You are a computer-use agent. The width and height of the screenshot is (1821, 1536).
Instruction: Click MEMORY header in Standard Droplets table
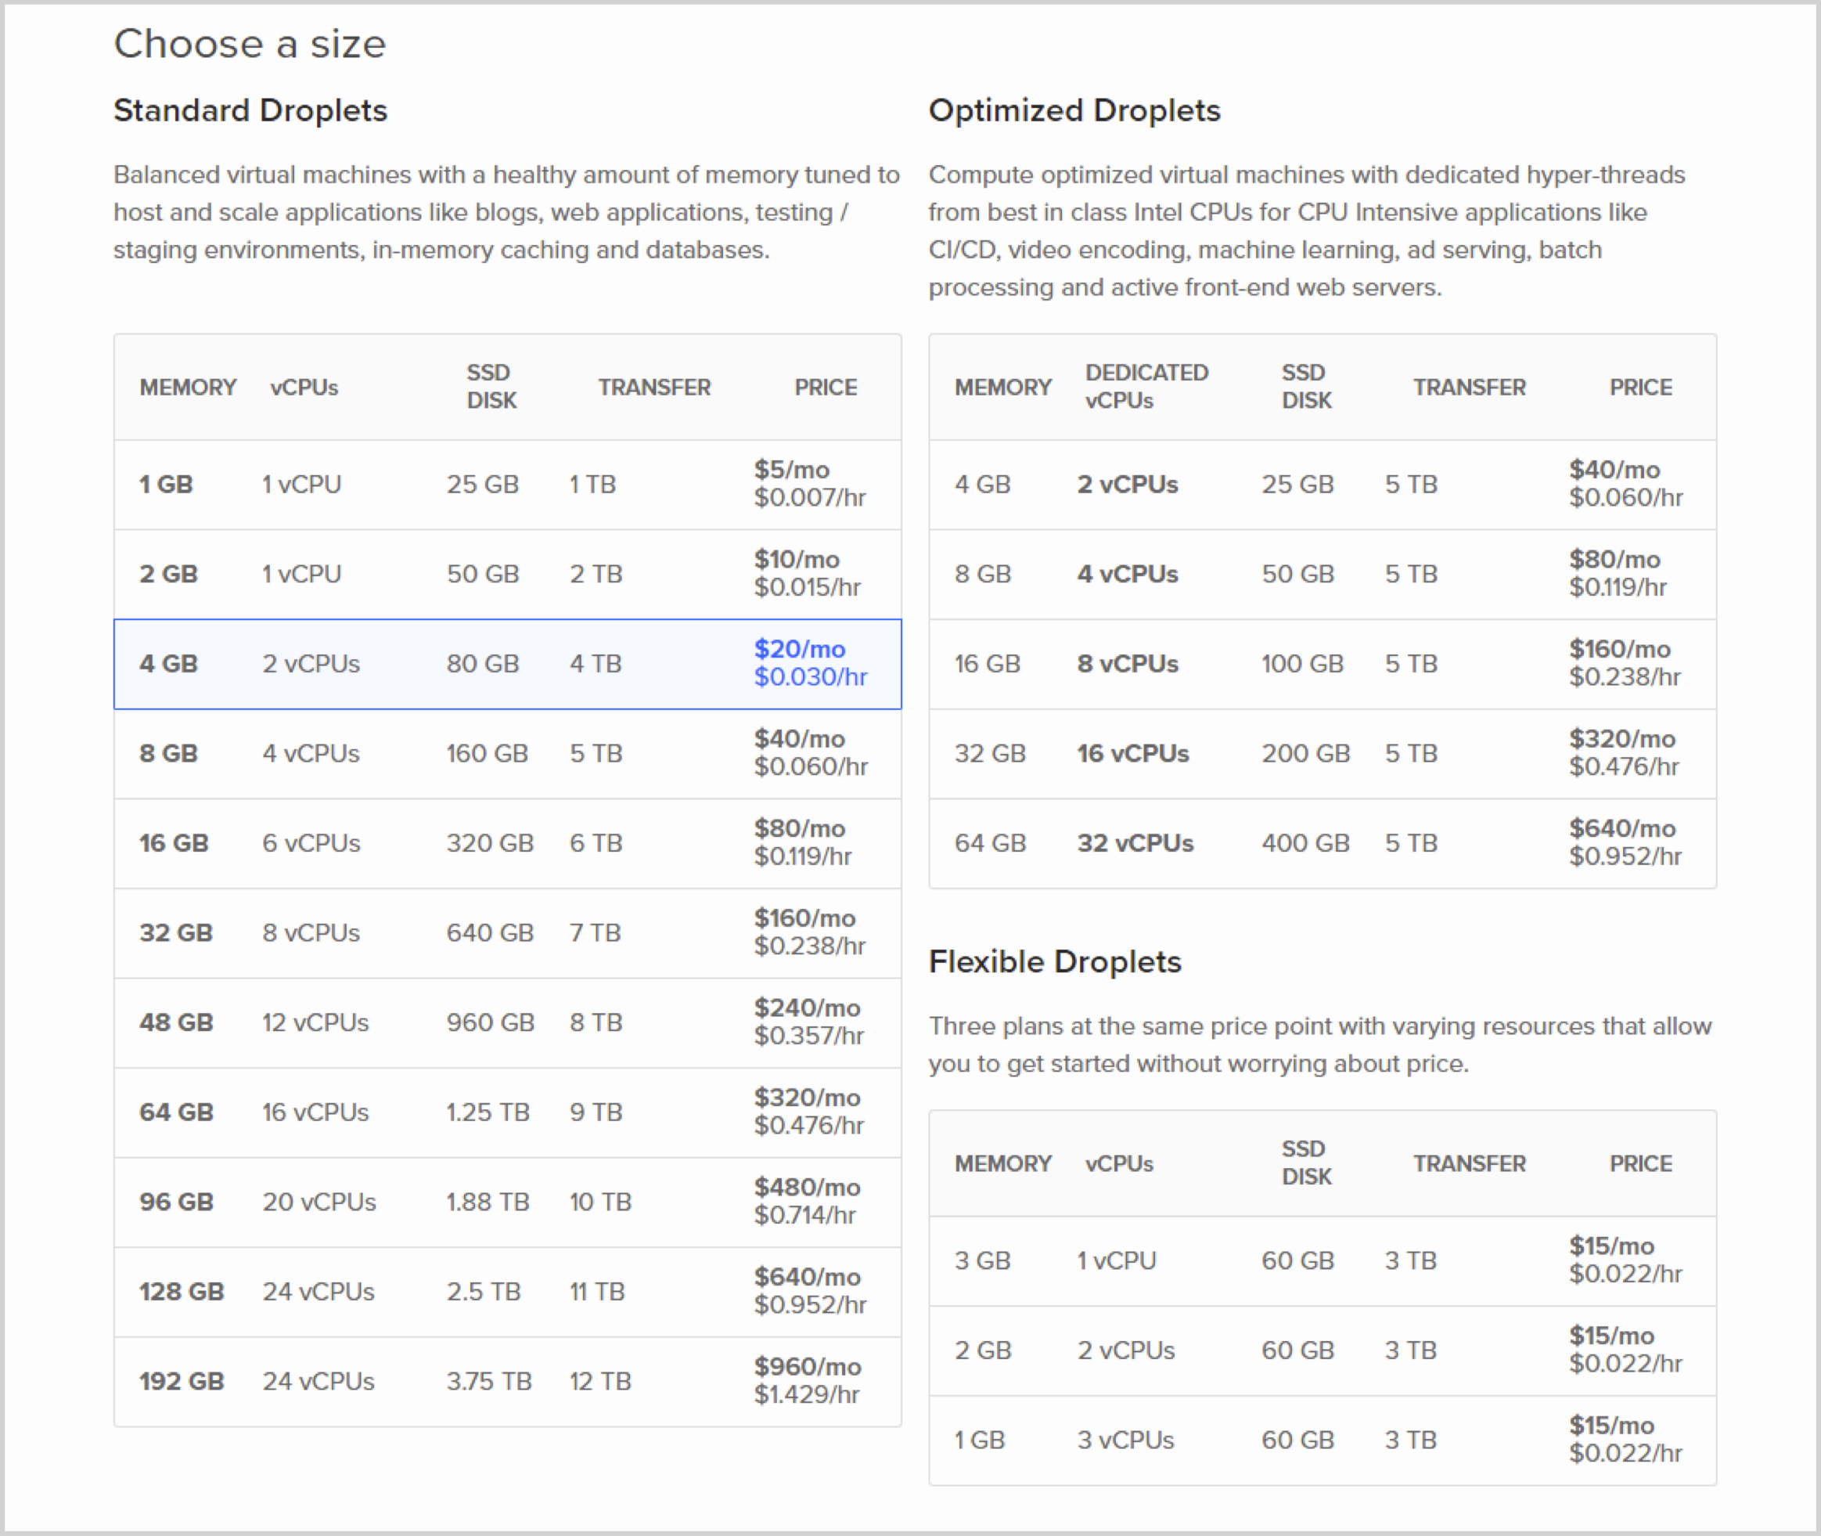click(188, 387)
